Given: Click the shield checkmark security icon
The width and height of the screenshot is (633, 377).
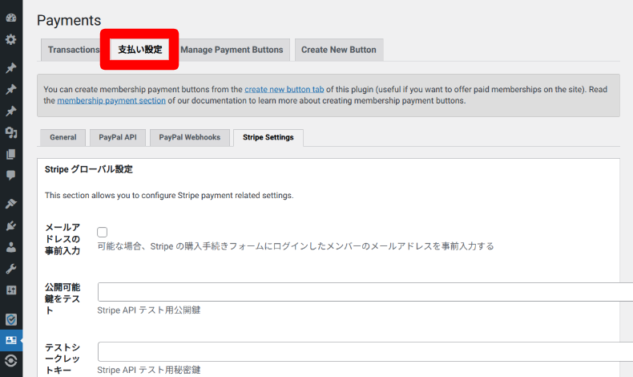Looking at the screenshot, I should point(11,319).
